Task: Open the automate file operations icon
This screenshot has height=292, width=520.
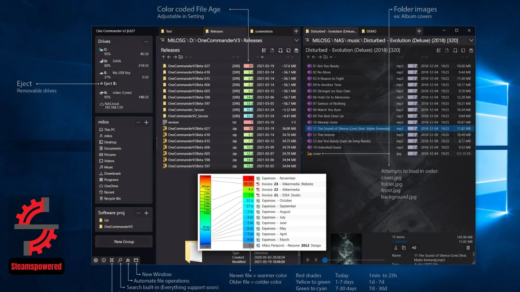Action: point(128,260)
